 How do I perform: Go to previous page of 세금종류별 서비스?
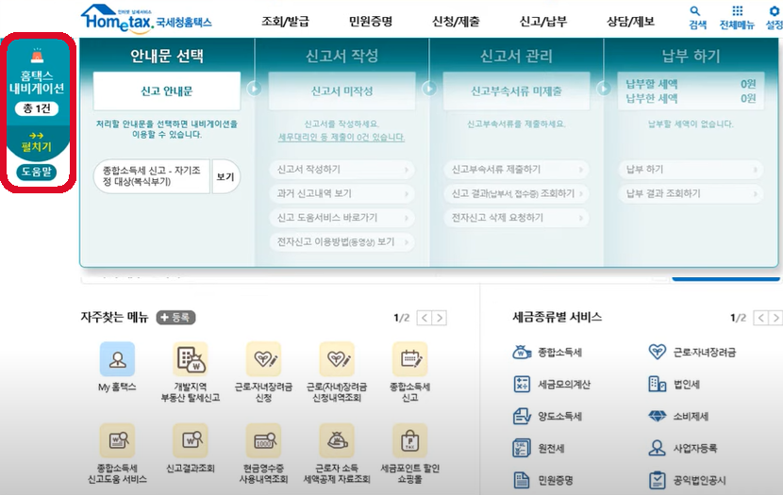tap(761, 318)
